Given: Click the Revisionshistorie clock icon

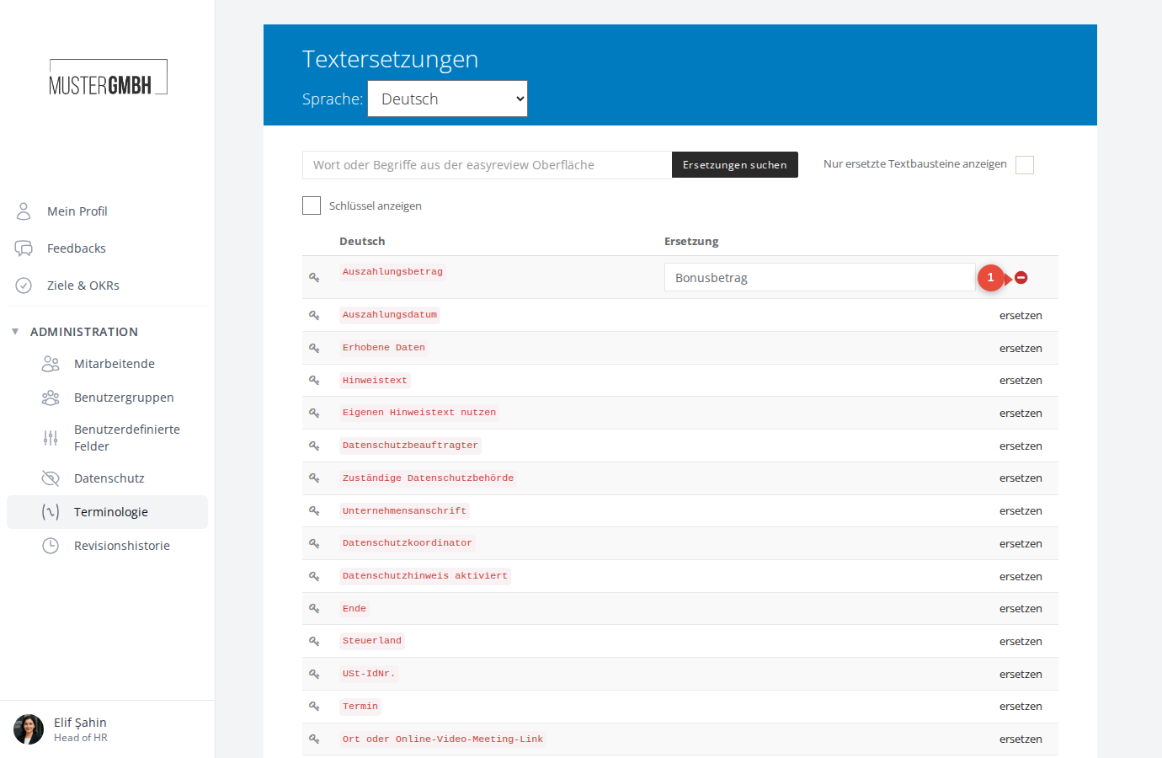Looking at the screenshot, I should coord(51,546).
